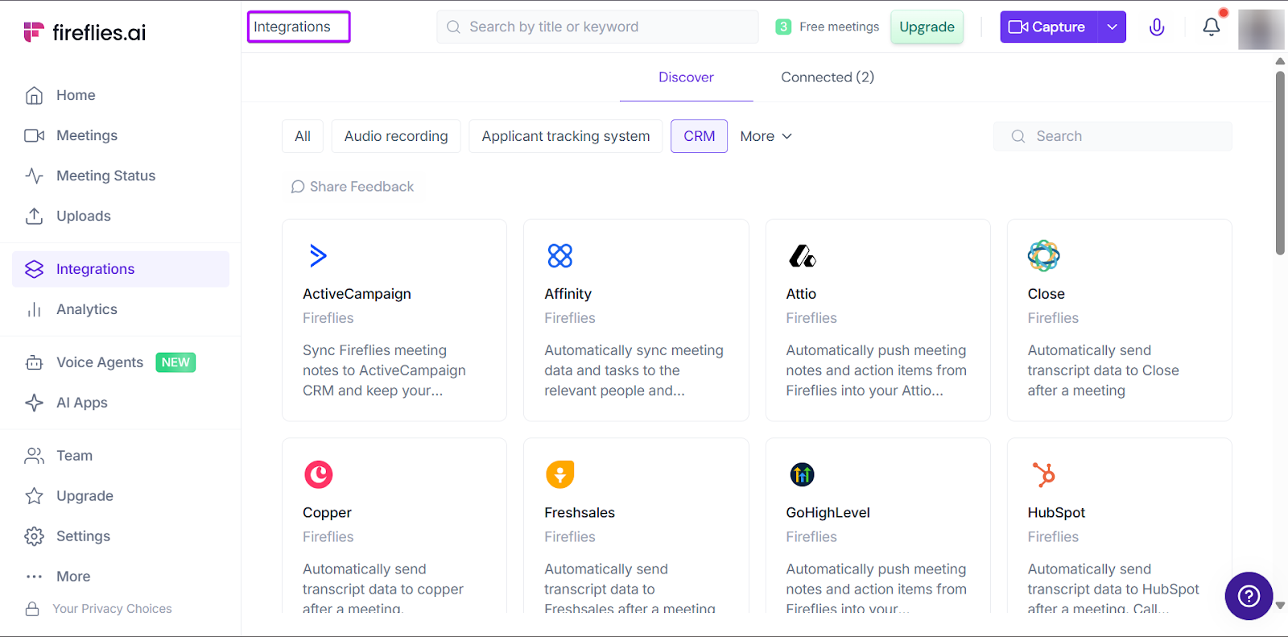This screenshot has width=1288, height=637.
Task: Click the integrations Search field
Action: coord(1113,136)
